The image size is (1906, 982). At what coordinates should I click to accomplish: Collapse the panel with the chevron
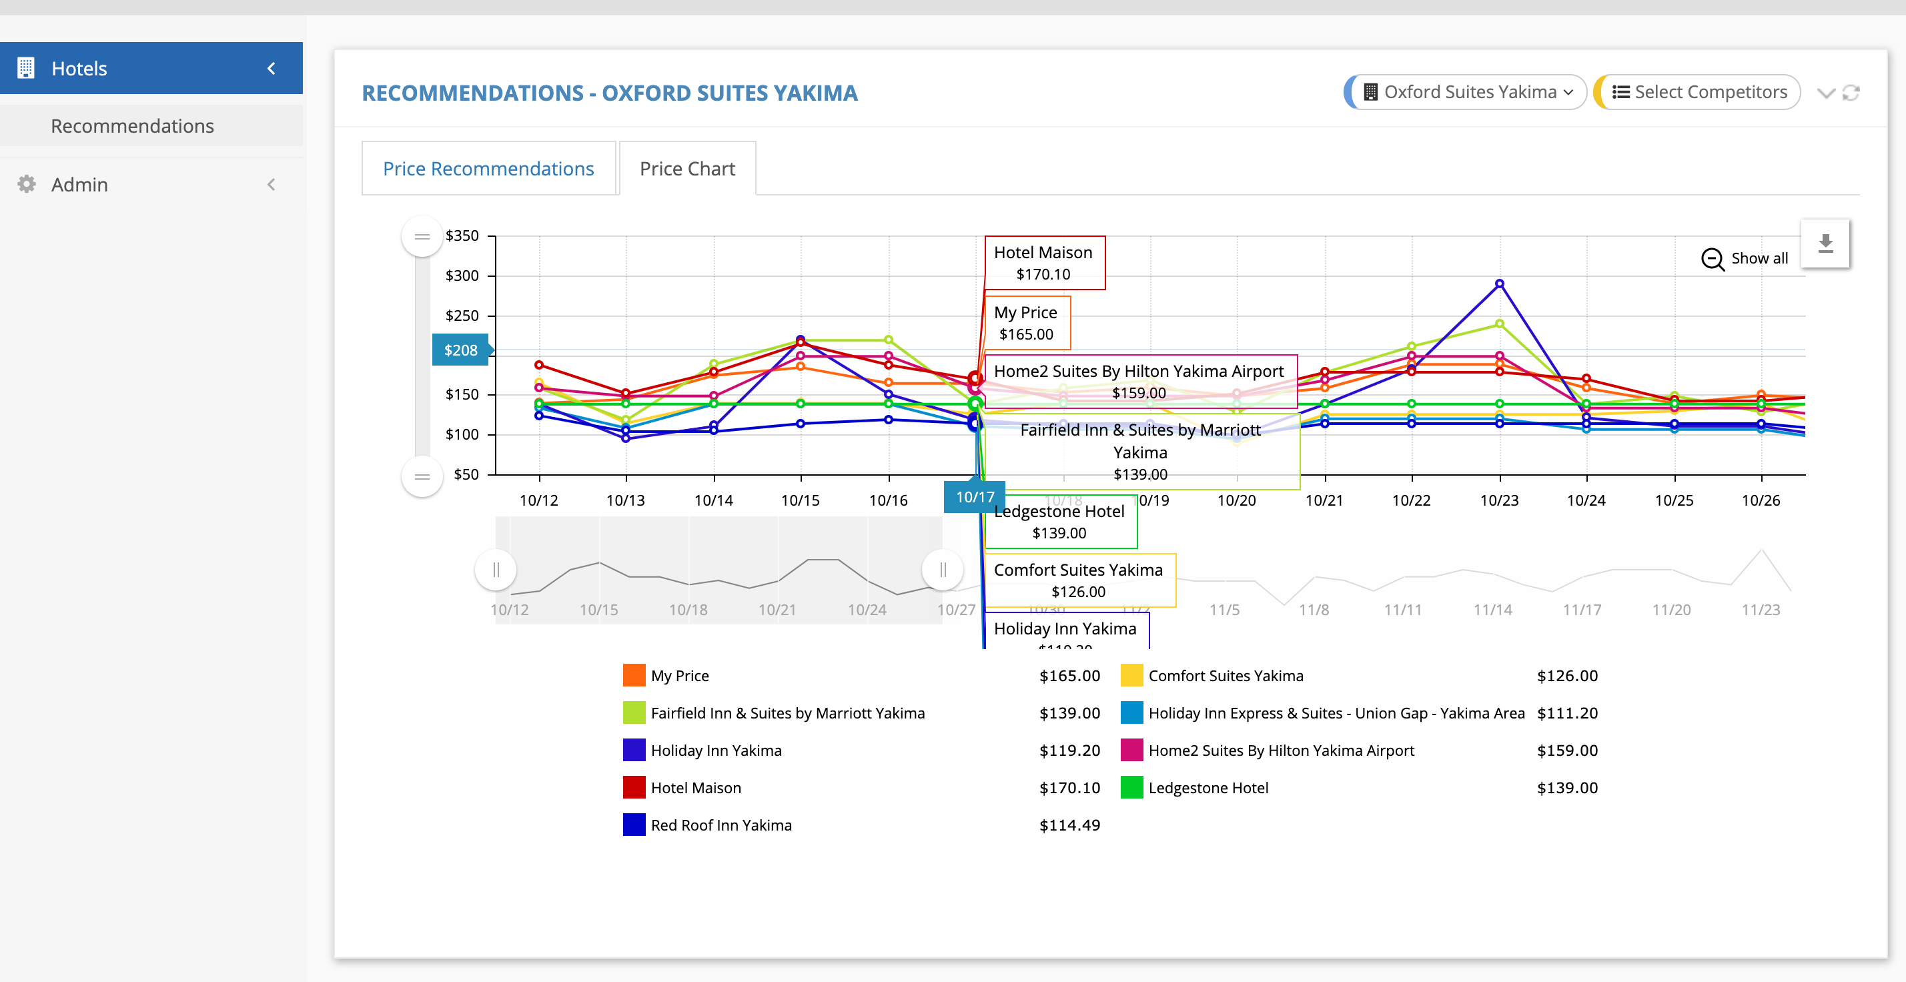tap(1825, 93)
